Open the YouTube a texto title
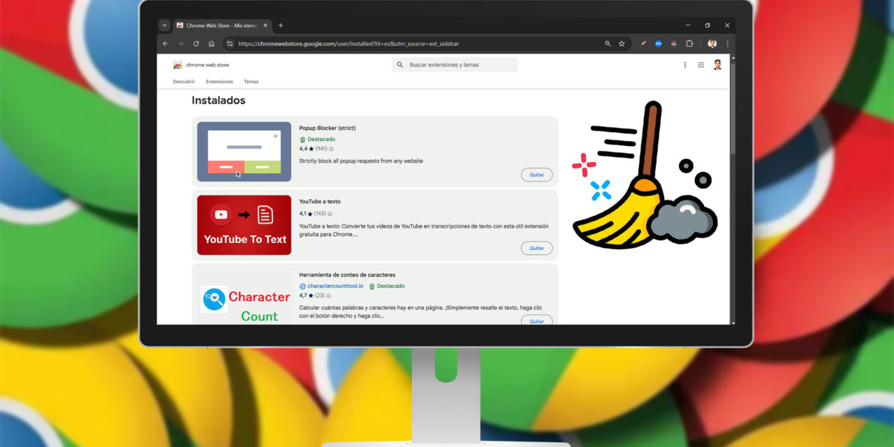Viewport: 894px width, 447px height. point(320,202)
